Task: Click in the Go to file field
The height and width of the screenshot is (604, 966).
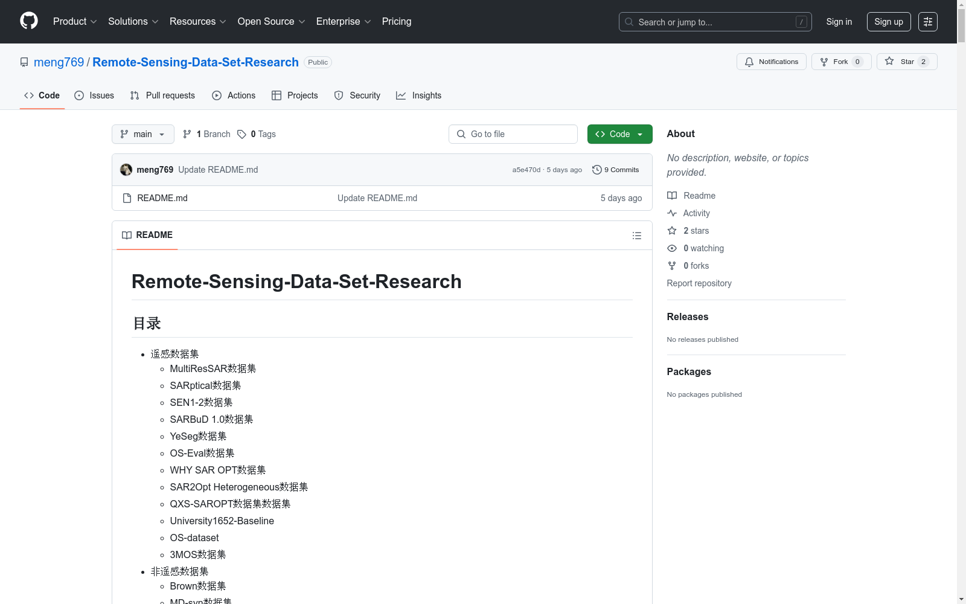Action: [513, 134]
